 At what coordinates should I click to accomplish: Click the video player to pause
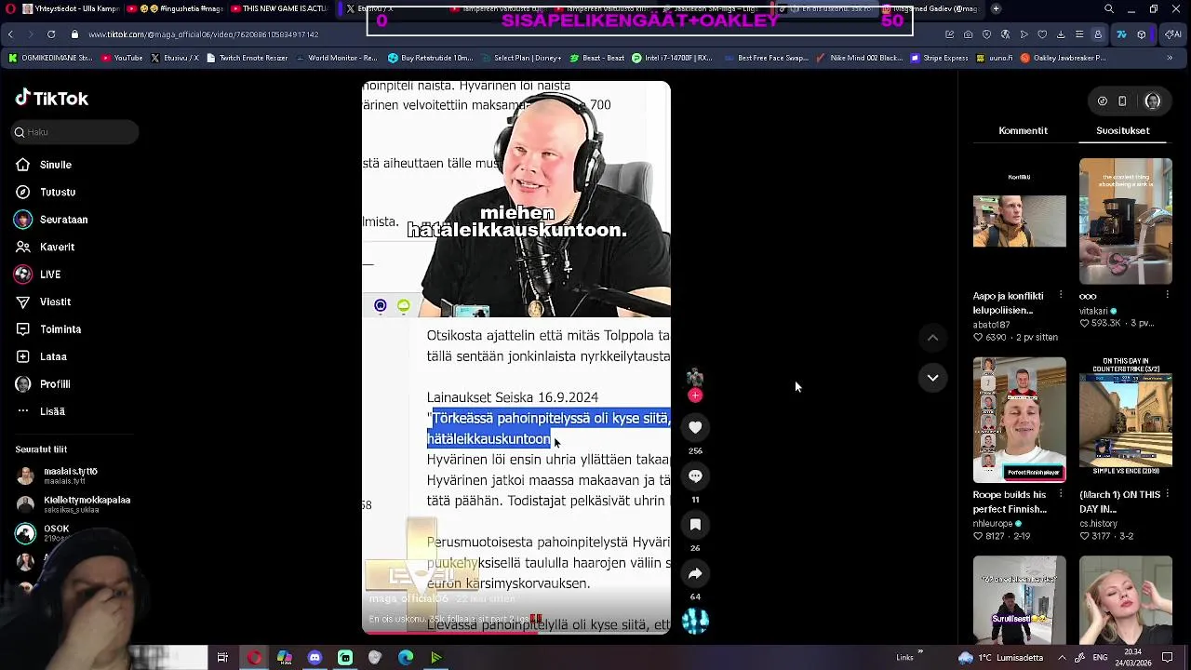click(x=516, y=358)
